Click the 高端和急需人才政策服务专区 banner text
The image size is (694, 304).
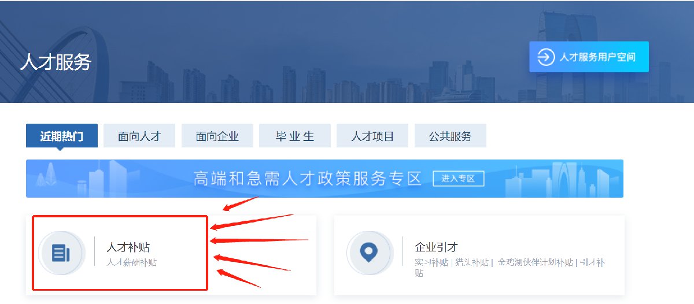coord(307,179)
